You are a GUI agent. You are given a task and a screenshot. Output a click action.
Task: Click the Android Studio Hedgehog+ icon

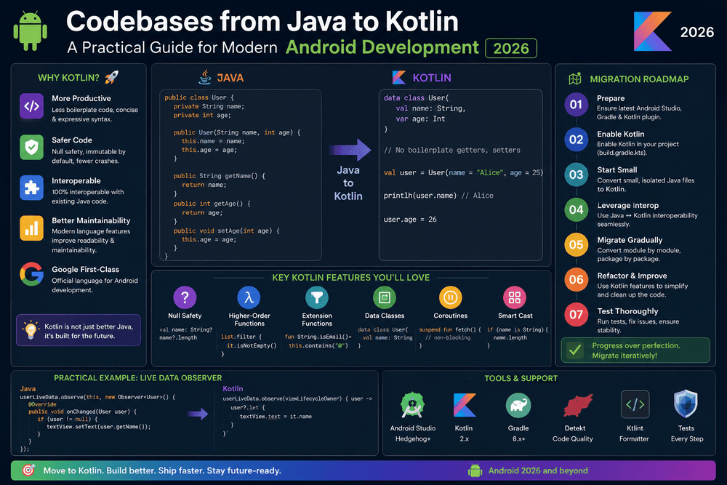(412, 405)
